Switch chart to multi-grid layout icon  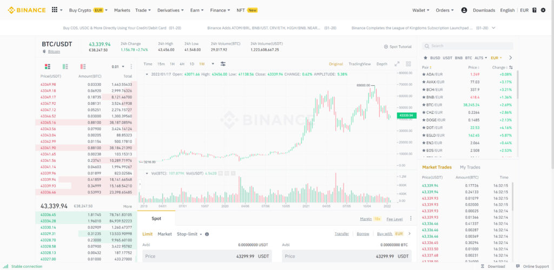pos(408,64)
